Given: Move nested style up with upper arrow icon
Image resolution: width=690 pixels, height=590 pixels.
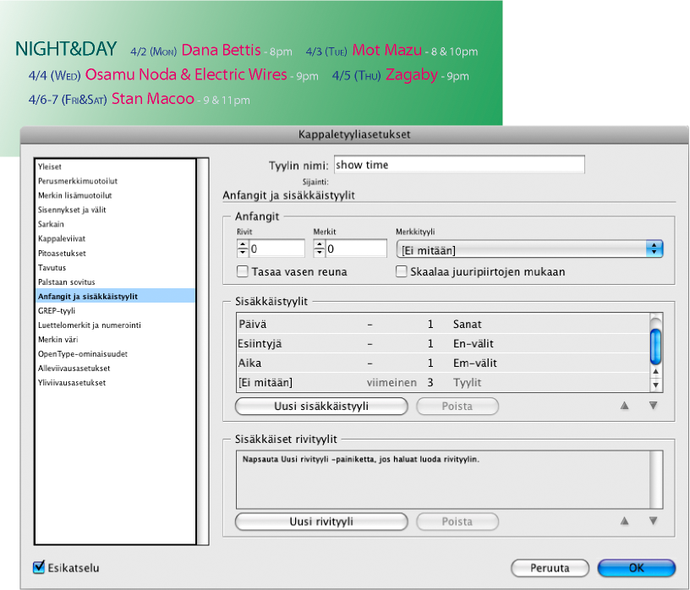Looking at the screenshot, I should pyautogui.click(x=625, y=406).
